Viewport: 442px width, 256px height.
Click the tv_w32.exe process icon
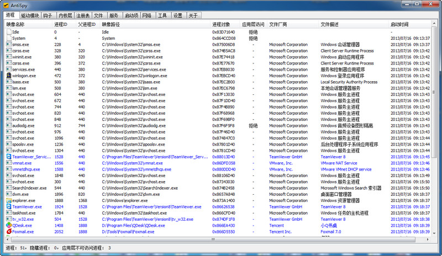[9, 219]
